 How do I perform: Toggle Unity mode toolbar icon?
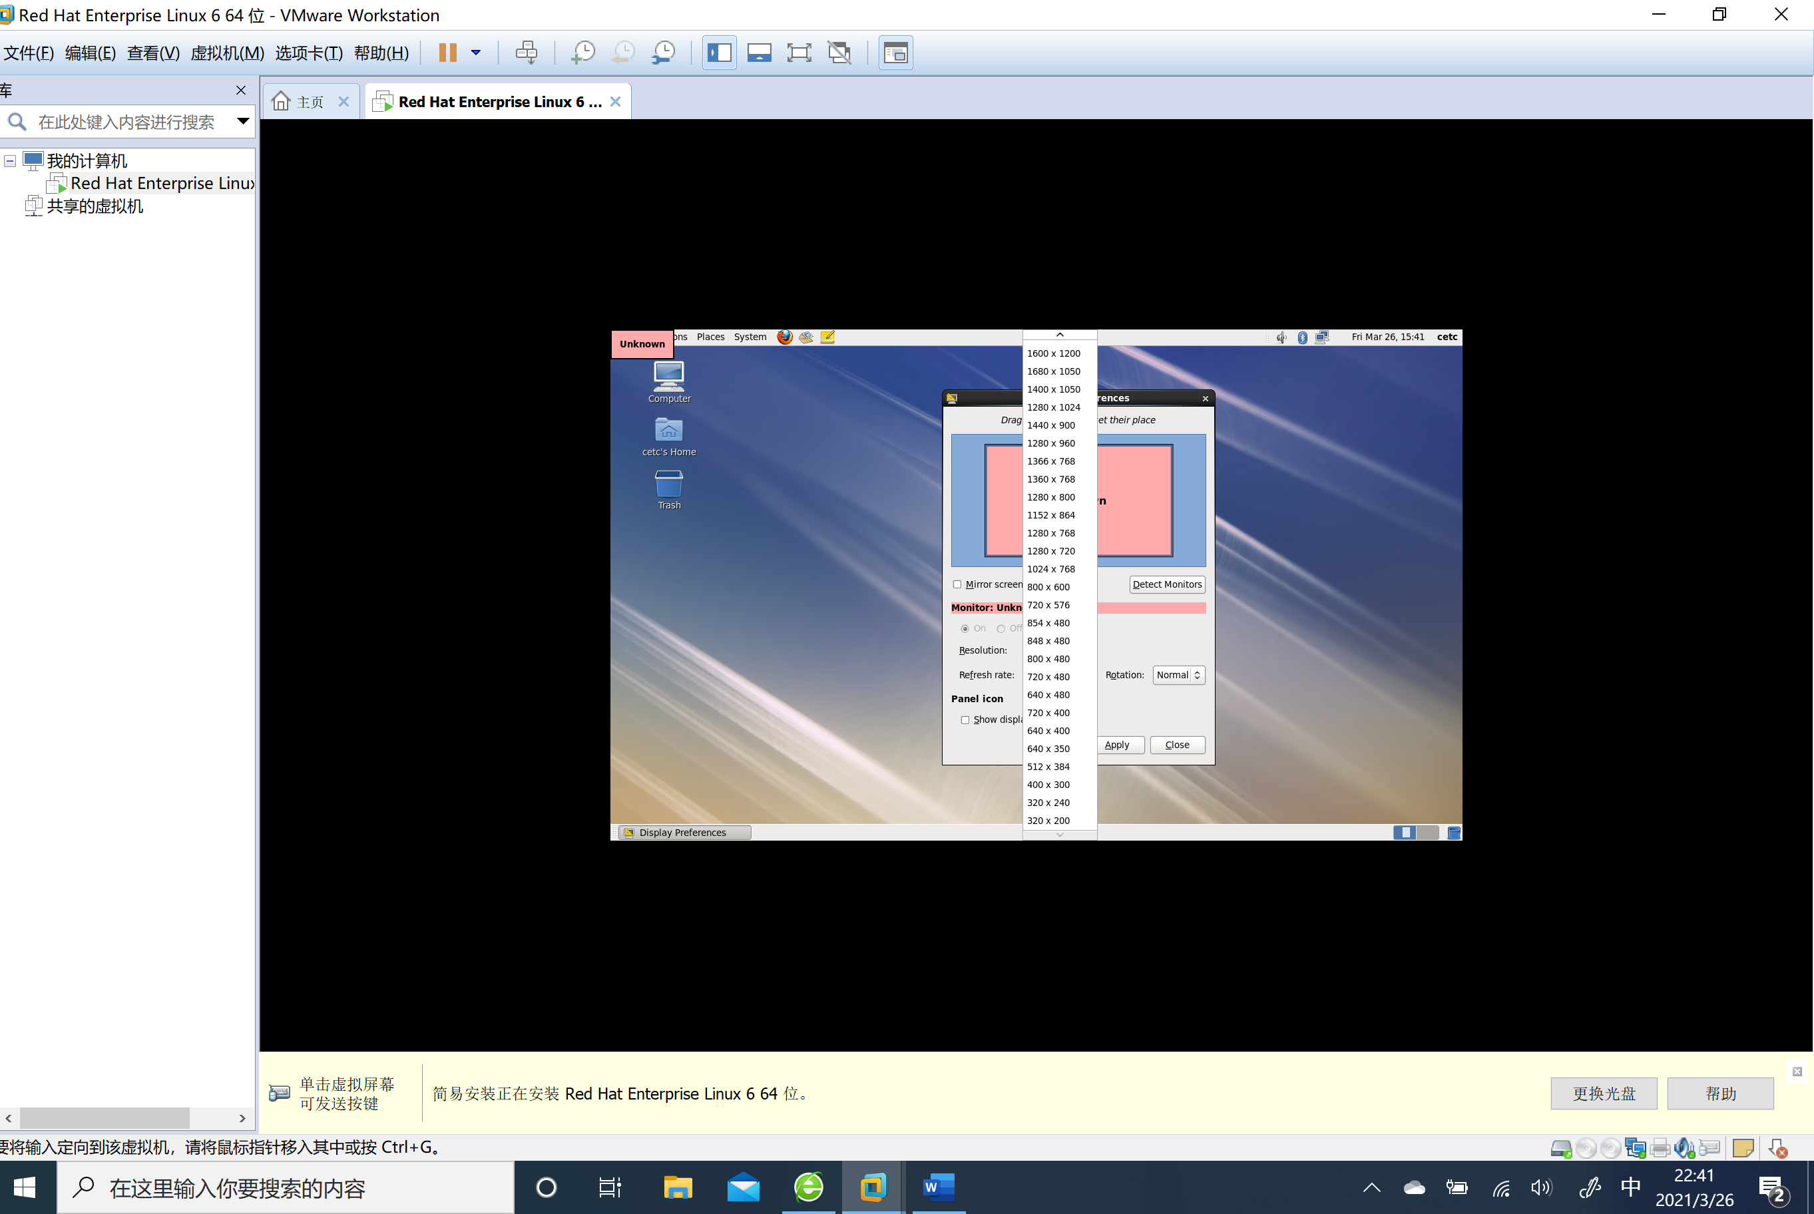pyautogui.click(x=839, y=53)
